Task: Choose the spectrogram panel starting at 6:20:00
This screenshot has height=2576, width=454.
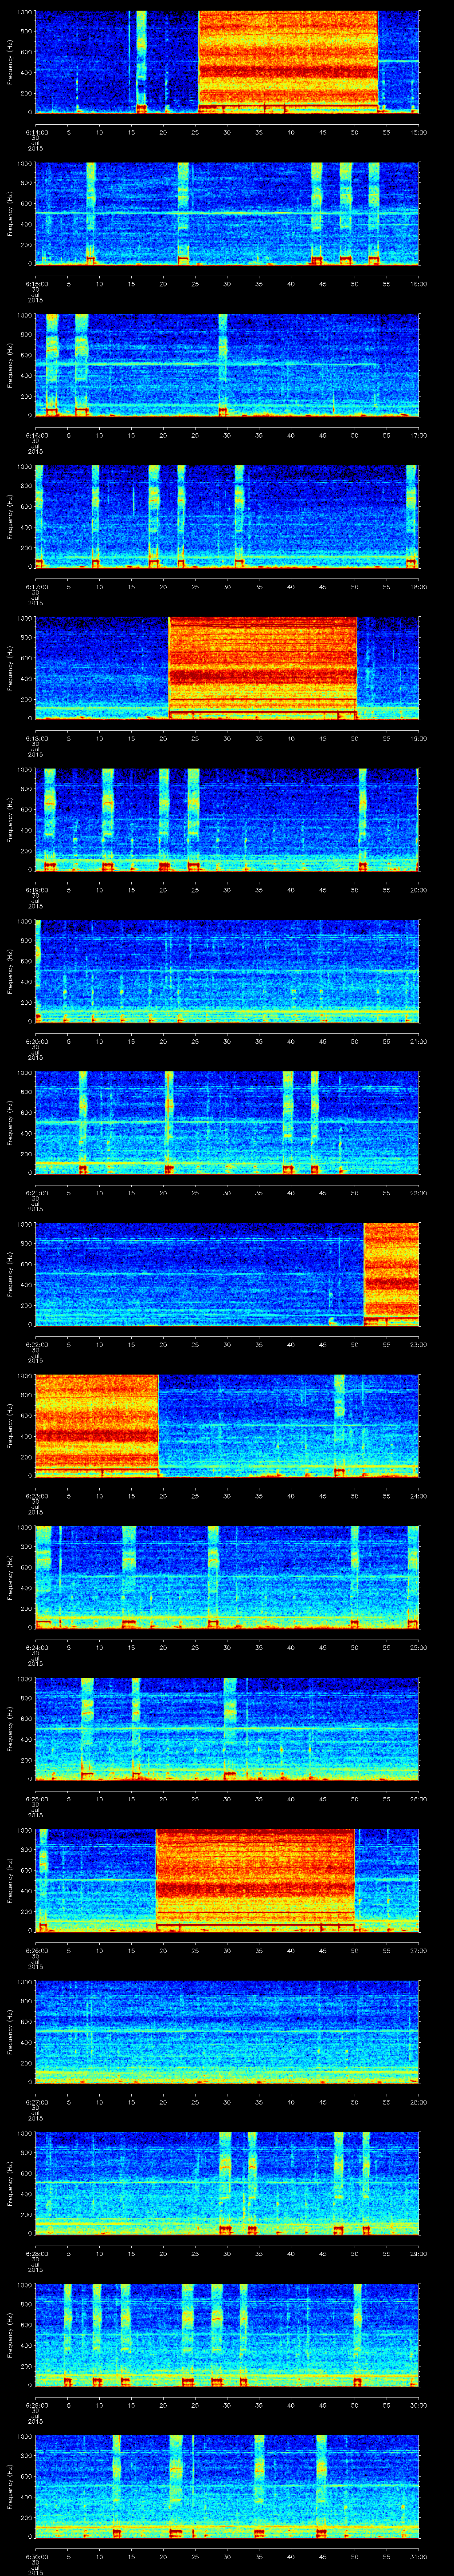Action: [227, 971]
